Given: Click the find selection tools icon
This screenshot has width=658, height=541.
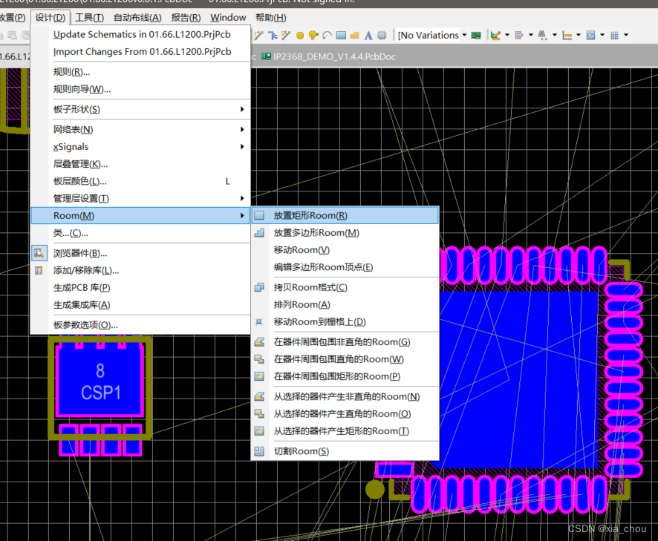Looking at the screenshot, I should tap(543, 35).
